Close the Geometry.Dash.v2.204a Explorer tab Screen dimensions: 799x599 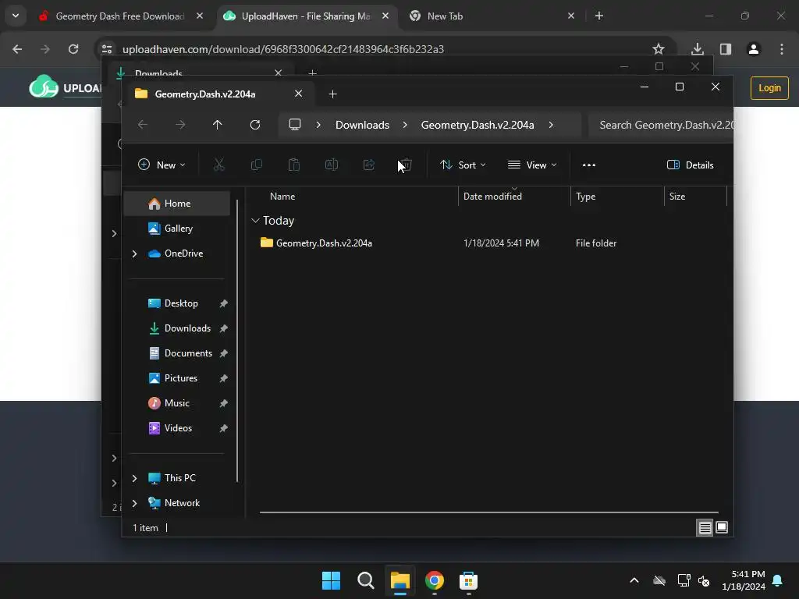[299, 94]
